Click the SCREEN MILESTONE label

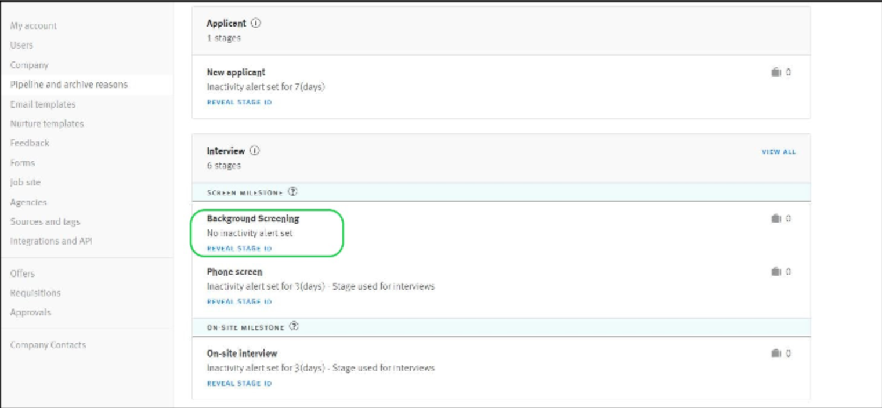[245, 192]
